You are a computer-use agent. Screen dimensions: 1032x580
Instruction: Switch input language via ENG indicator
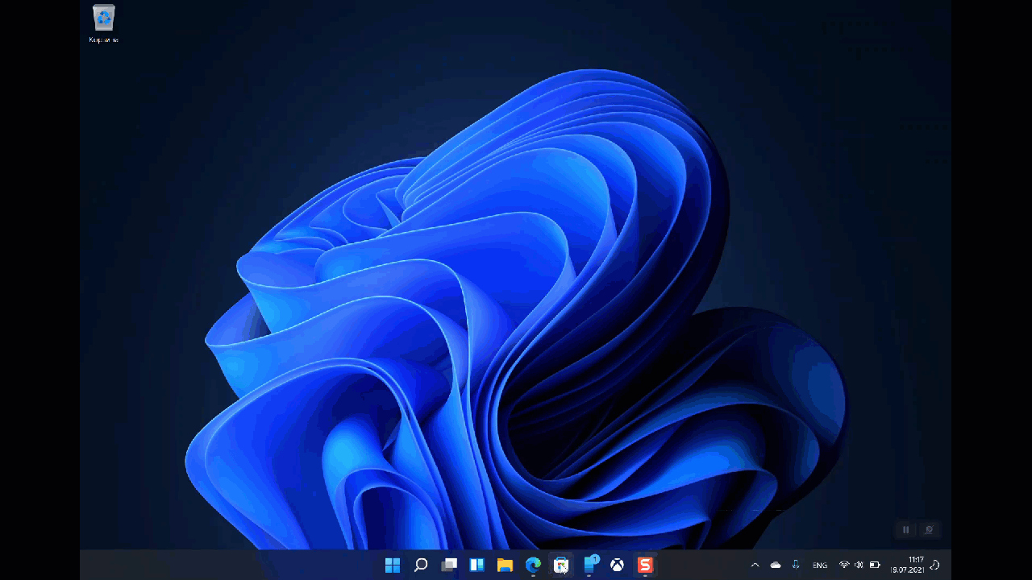click(x=820, y=565)
